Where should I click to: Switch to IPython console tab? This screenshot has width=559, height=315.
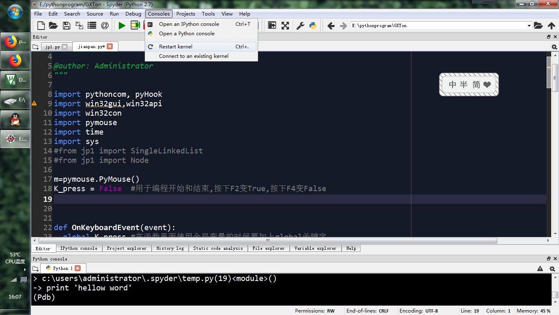(79, 248)
